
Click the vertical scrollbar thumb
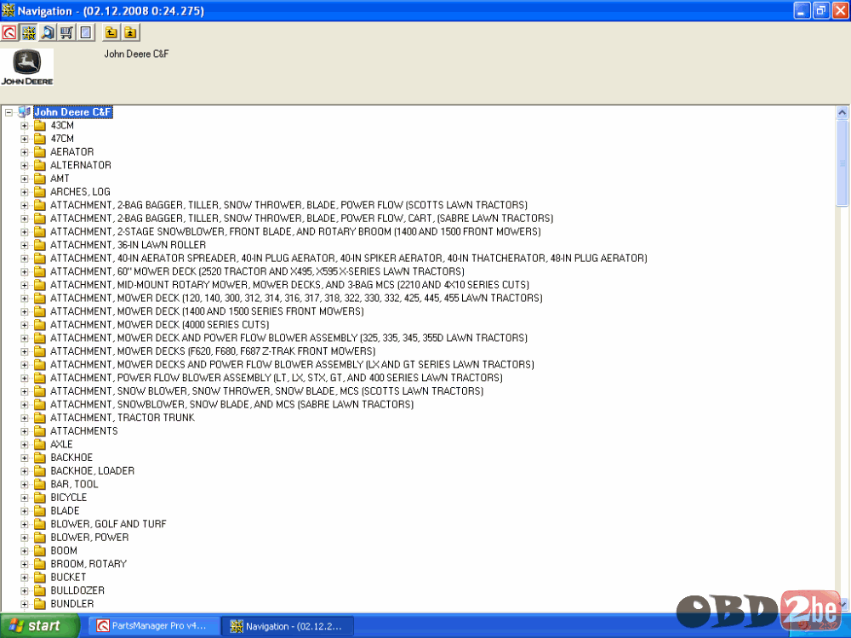(842, 162)
